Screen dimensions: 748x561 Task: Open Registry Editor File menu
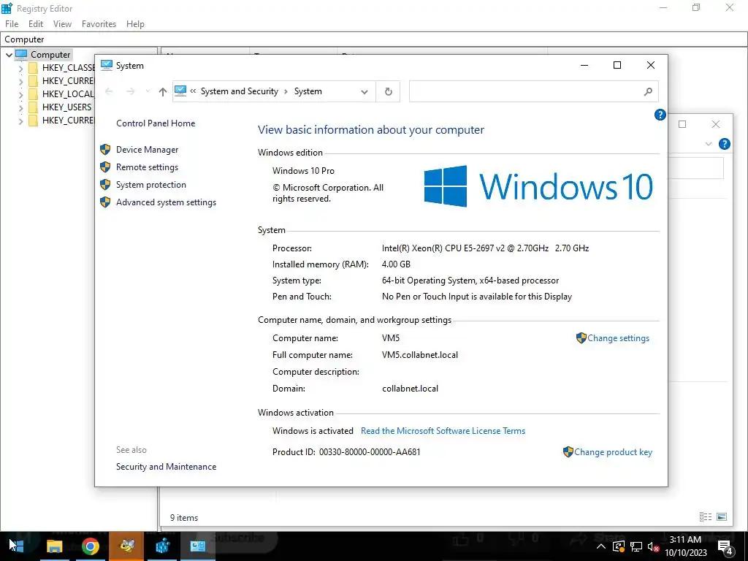[12, 24]
